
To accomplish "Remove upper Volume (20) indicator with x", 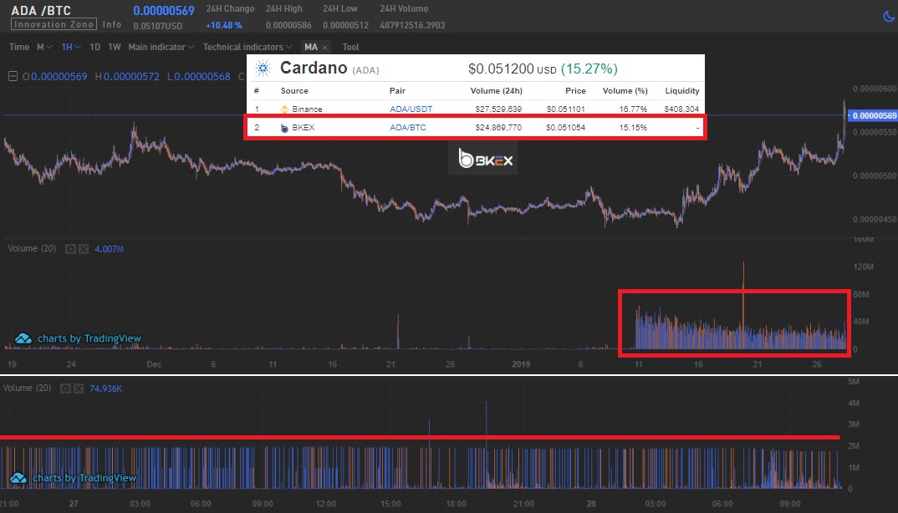I will click(84, 248).
